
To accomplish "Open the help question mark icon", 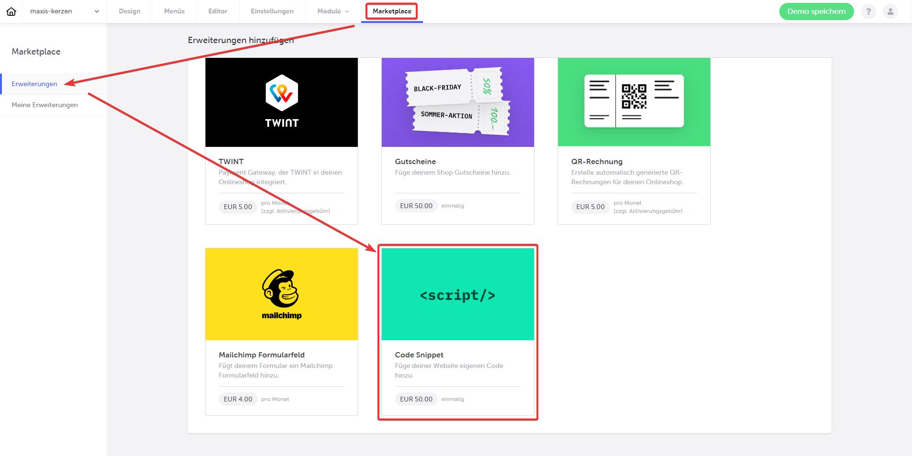I will (868, 11).
